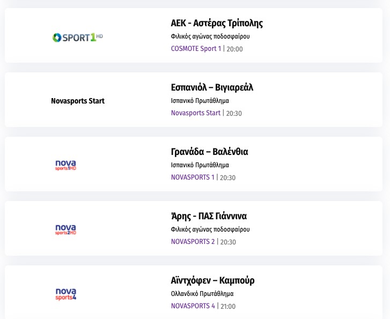Open the ΑΕΚ - Αστέρας Τρίπολης match
390x319 pixels.
(x=217, y=23)
